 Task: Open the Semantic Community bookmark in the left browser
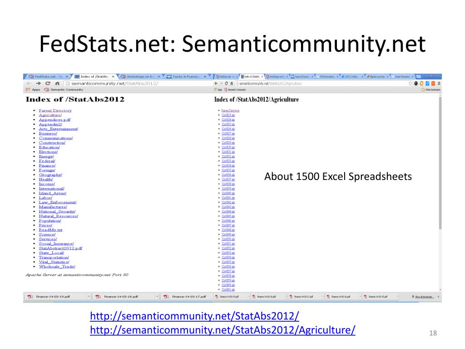(64, 90)
